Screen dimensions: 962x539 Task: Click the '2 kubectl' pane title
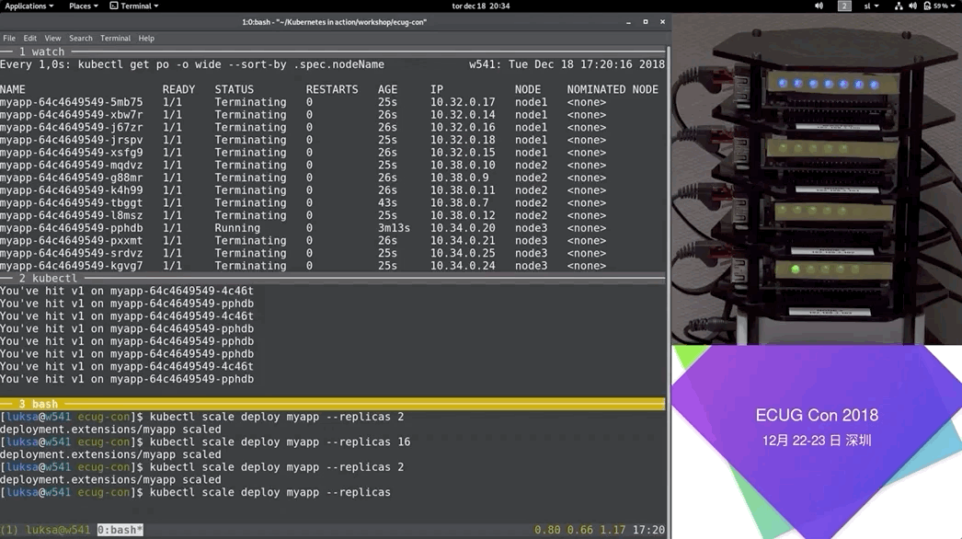[x=48, y=279]
